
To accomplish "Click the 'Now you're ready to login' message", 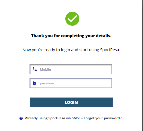I will coord(71,50).
